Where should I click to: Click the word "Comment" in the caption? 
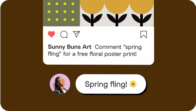(108, 47)
